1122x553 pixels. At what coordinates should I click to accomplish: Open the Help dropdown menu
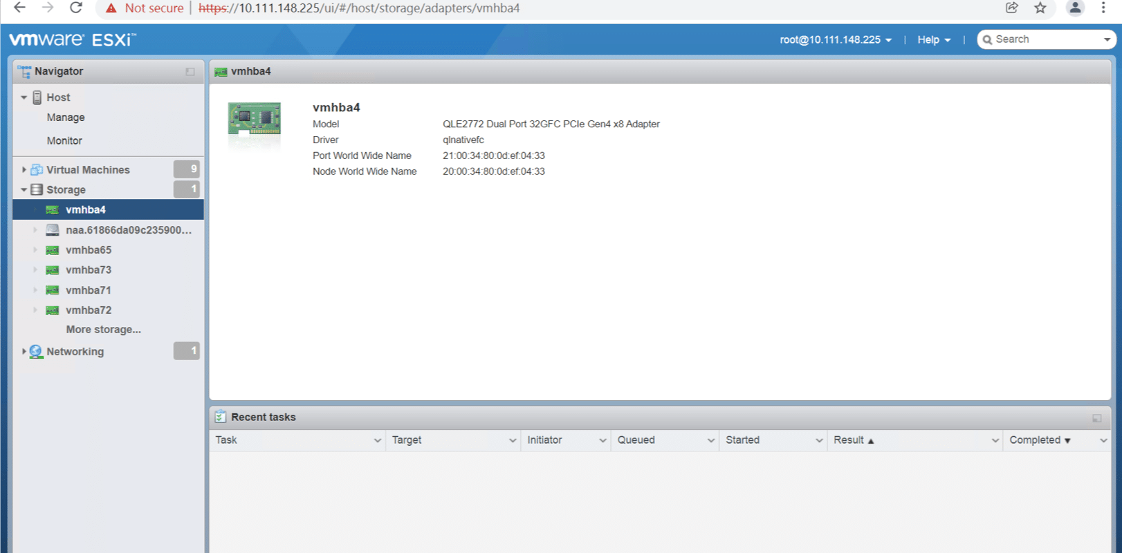[x=934, y=39]
